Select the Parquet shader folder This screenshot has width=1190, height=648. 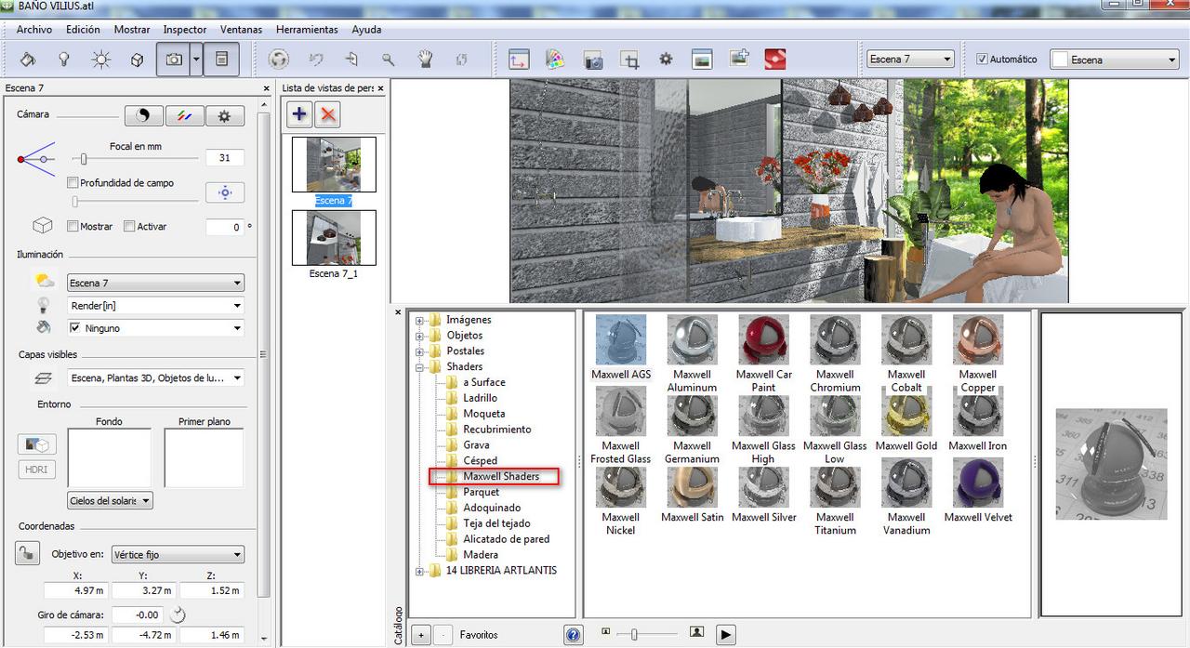tap(481, 492)
